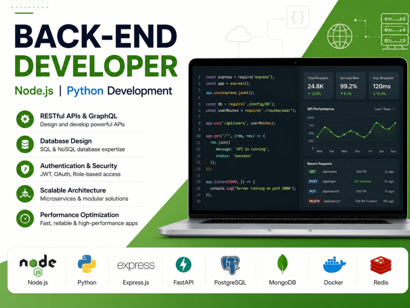Click the BACK-END title word

point(96,37)
